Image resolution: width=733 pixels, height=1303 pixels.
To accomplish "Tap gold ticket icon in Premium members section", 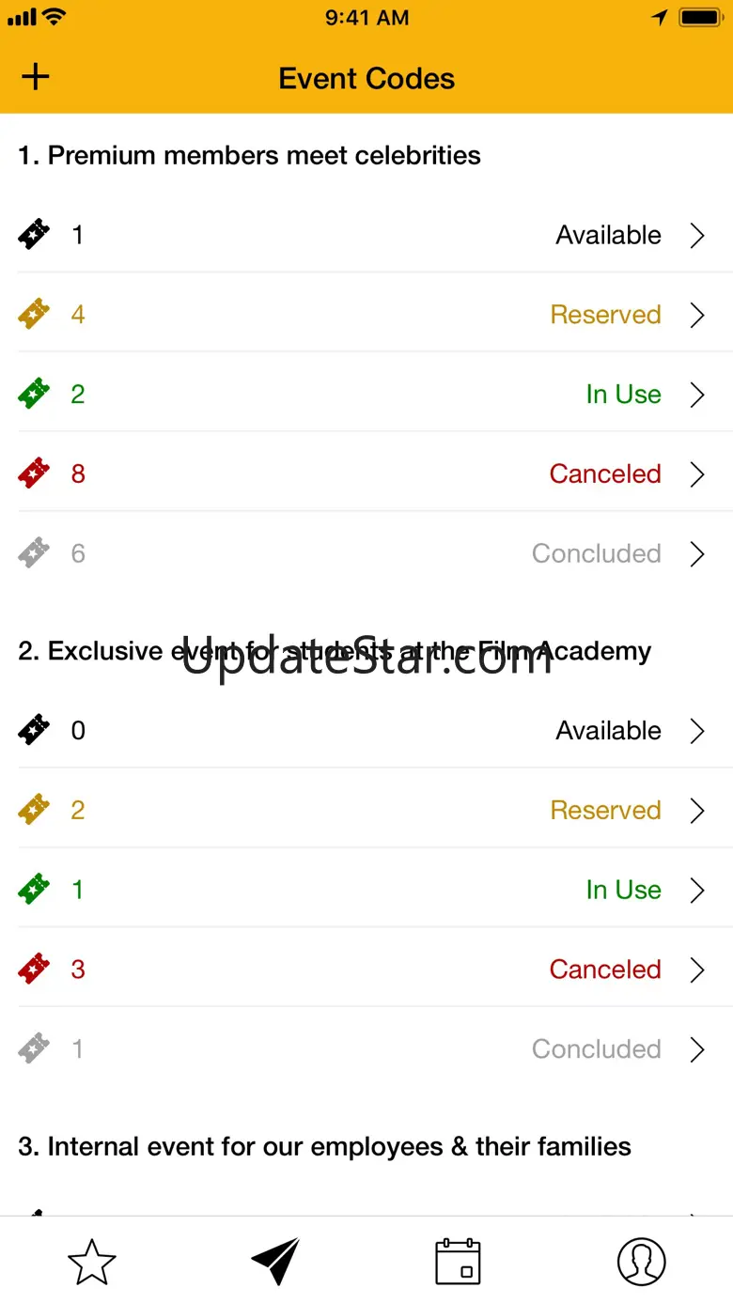I will pos(34,314).
